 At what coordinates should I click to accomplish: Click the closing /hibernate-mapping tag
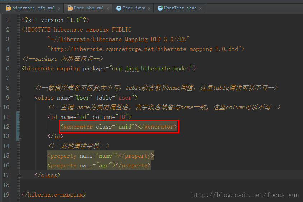pyautogui.click(x=54, y=194)
